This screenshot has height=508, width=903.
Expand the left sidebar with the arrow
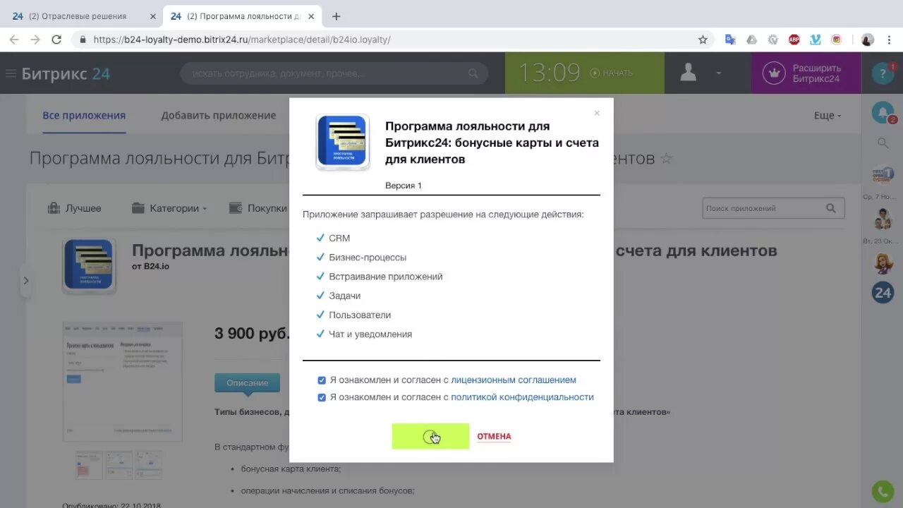click(x=25, y=280)
